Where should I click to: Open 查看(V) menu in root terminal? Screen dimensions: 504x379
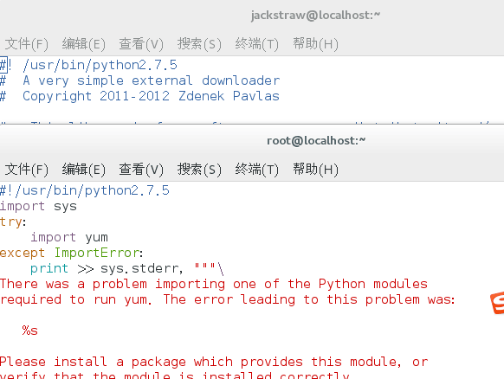141,170
